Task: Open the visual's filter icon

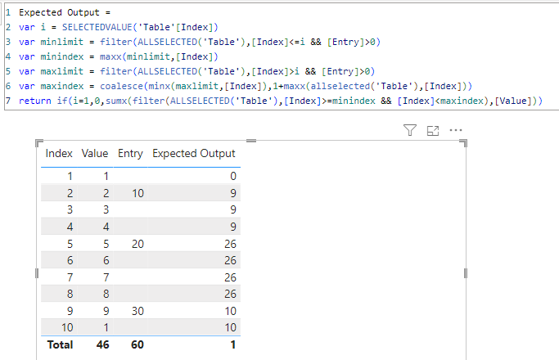Action: pyautogui.click(x=409, y=130)
